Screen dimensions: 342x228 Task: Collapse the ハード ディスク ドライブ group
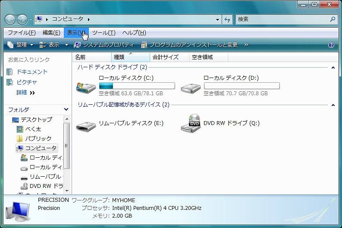pos(333,68)
